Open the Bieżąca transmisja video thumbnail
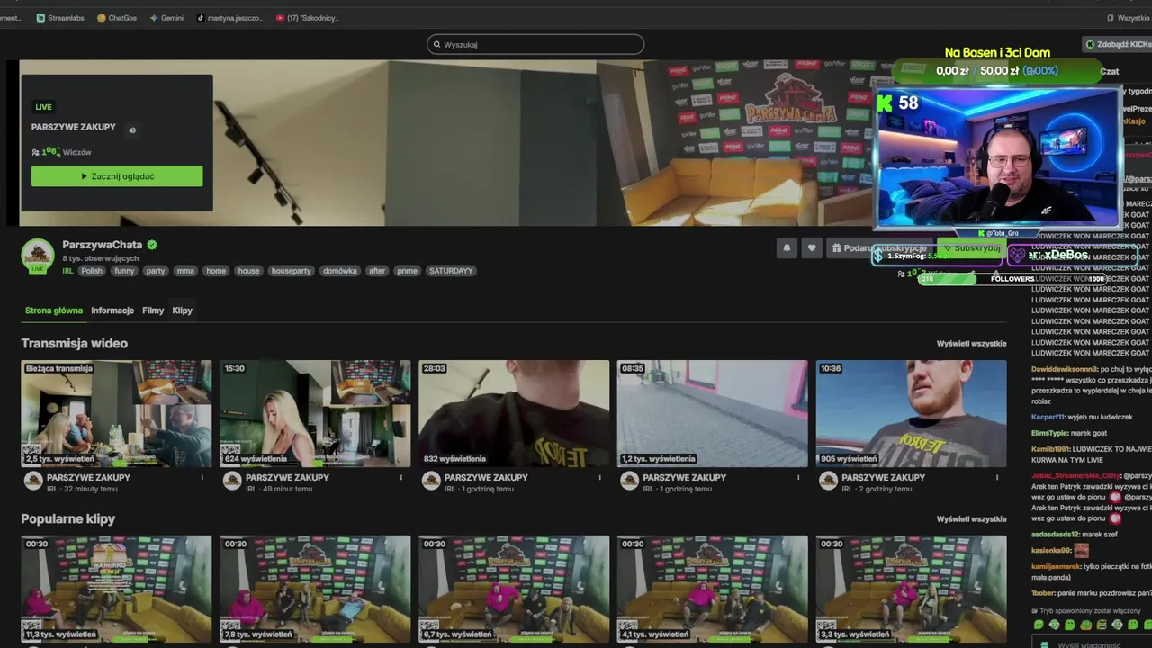1152x648 pixels. [x=117, y=413]
